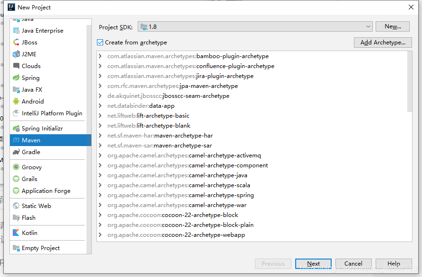Expand camel-archetype-activemq chevron
The height and width of the screenshot is (277, 422).
100,156
